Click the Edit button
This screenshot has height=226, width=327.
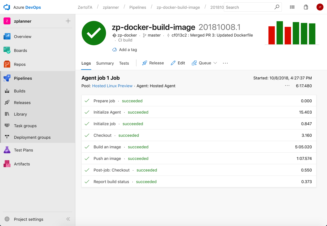pos(178,63)
